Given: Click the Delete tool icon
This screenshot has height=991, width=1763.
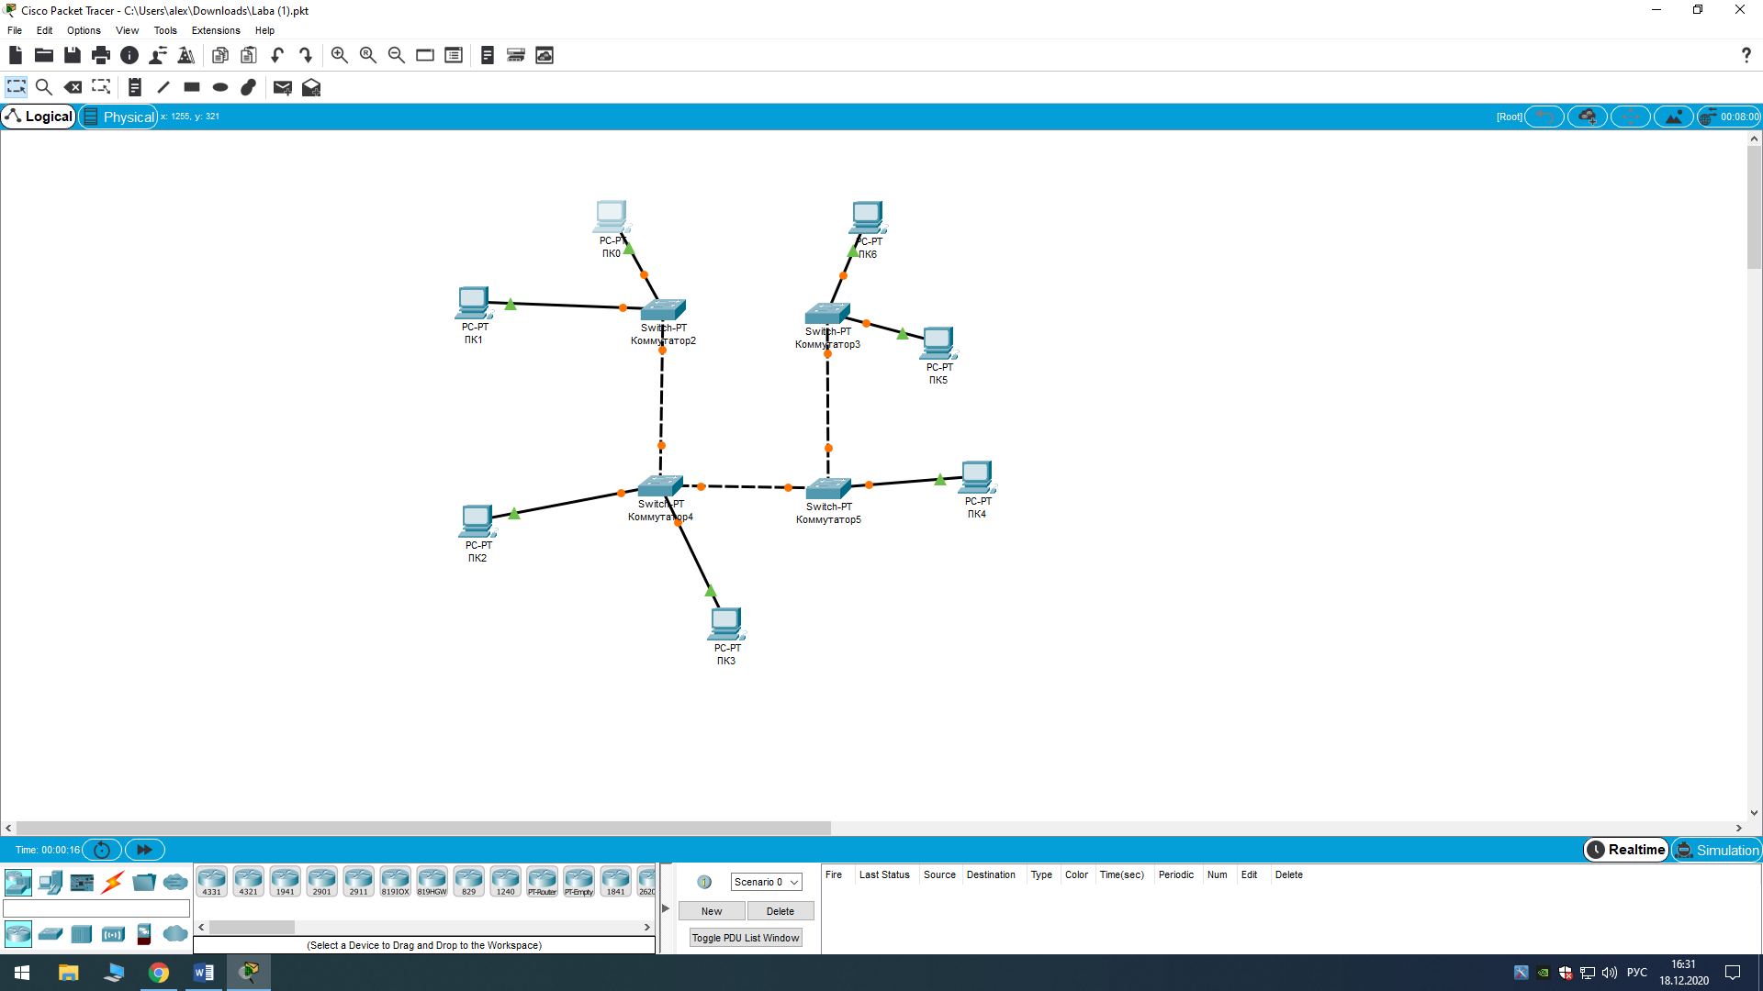Looking at the screenshot, I should (x=73, y=87).
